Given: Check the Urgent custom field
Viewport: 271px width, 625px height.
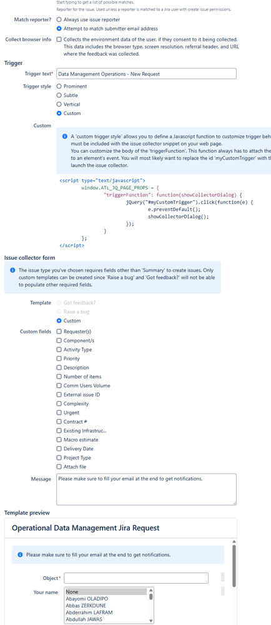Looking at the screenshot, I should [59, 412].
